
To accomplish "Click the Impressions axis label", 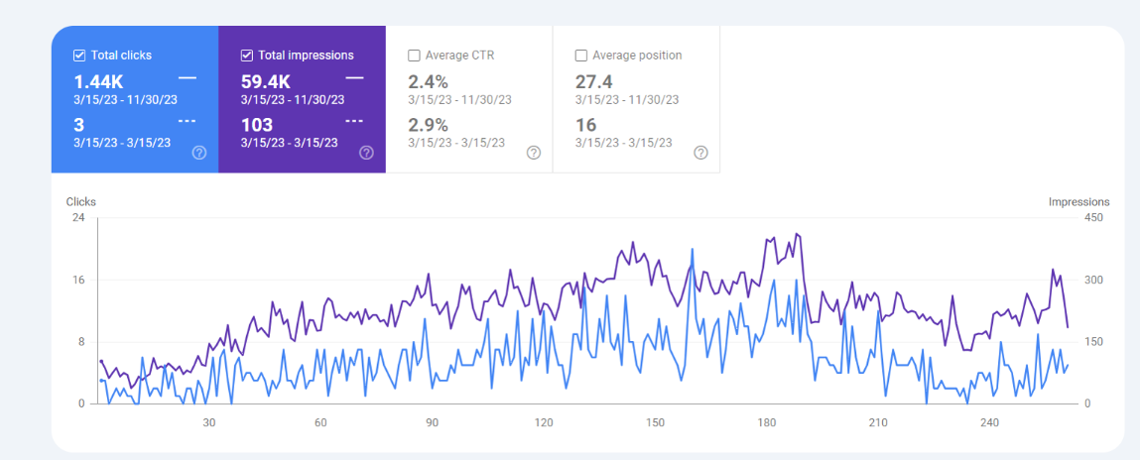I will pyautogui.click(x=1078, y=202).
